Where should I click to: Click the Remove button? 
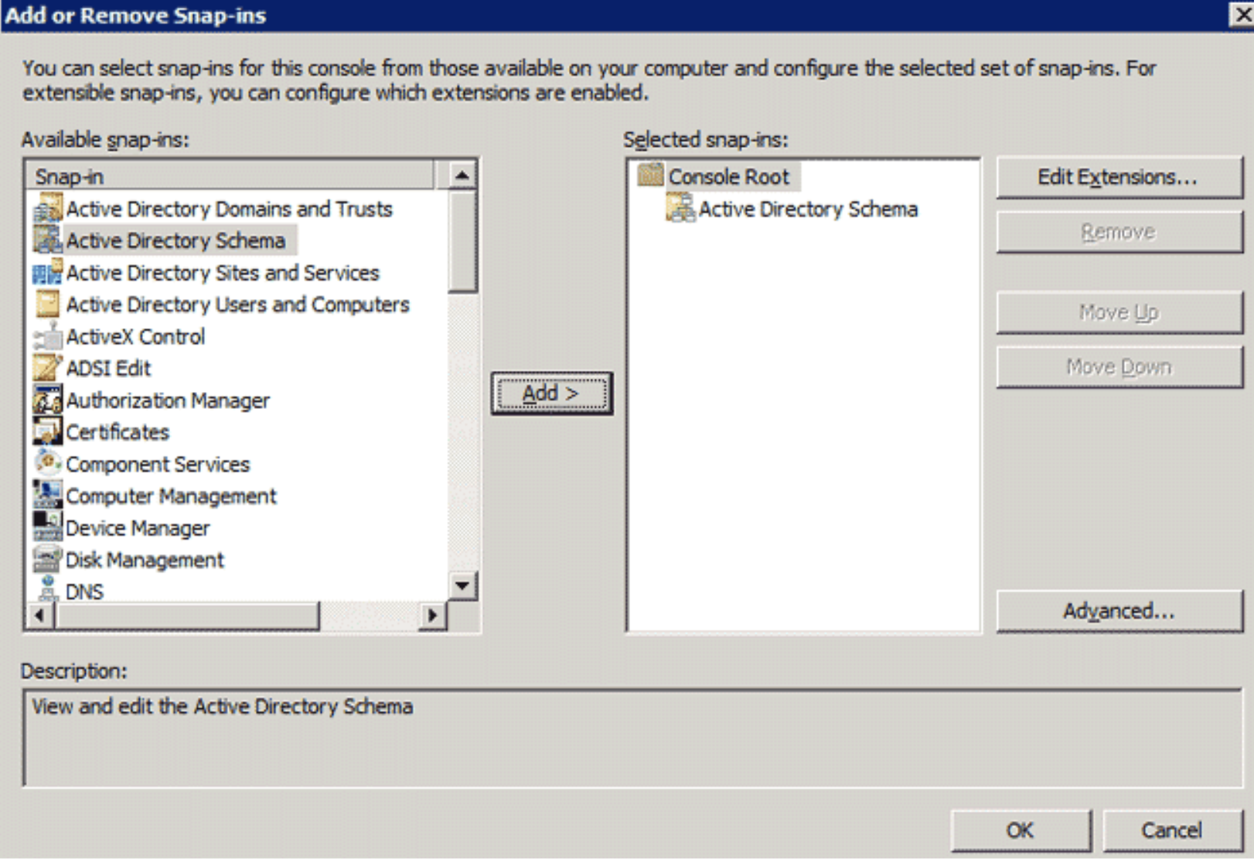tap(1119, 232)
